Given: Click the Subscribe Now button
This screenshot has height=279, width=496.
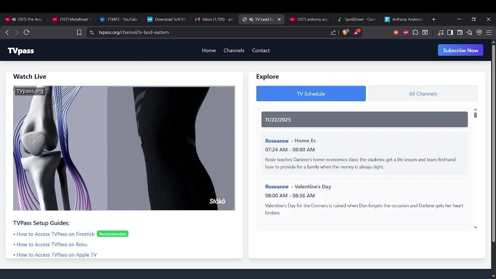Looking at the screenshot, I should coord(460,50).
